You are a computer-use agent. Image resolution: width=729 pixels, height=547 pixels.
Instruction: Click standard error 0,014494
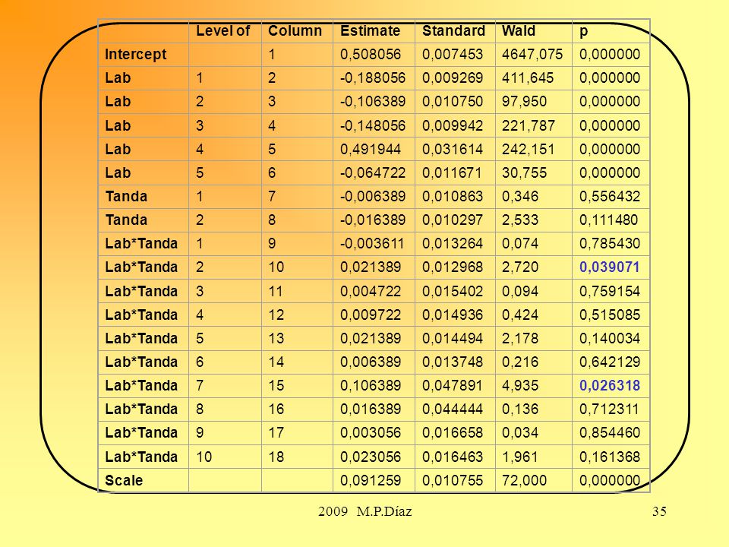pos(453,338)
